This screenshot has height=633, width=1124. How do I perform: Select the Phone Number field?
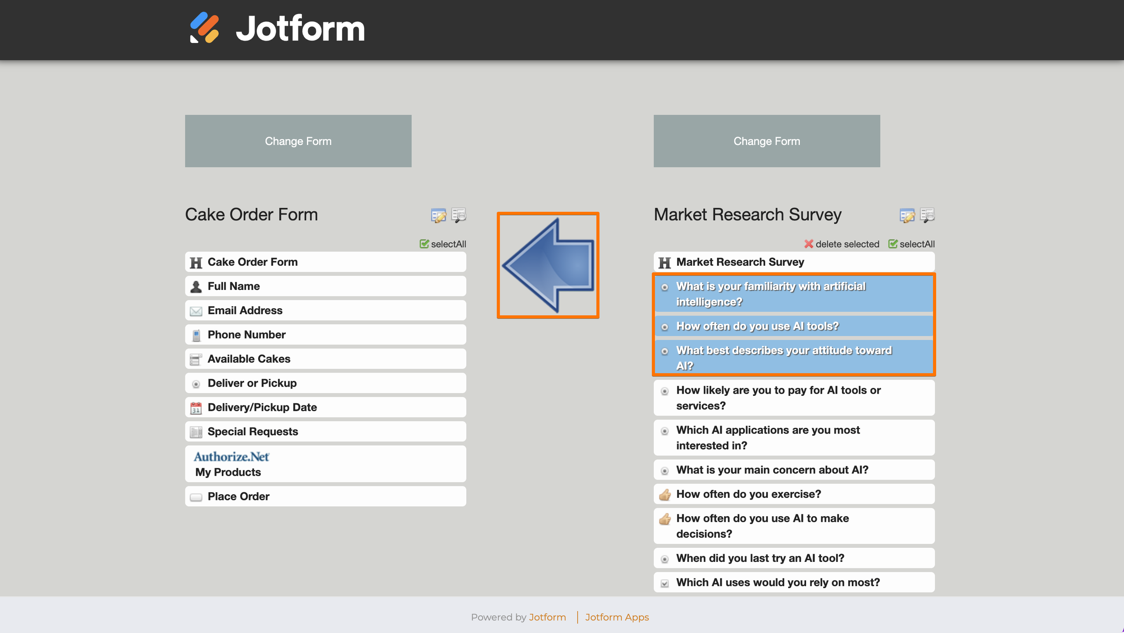[325, 334]
